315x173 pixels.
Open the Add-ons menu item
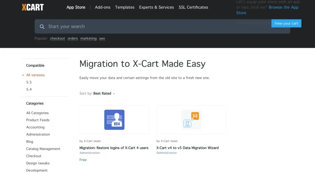click(x=102, y=7)
